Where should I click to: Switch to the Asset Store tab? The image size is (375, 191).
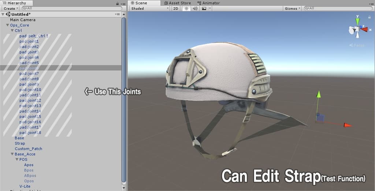(178, 3)
